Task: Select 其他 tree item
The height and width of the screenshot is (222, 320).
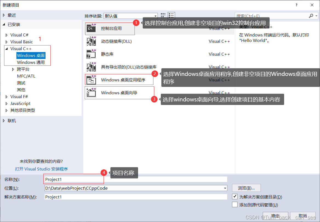Action: pyautogui.click(x=21, y=90)
